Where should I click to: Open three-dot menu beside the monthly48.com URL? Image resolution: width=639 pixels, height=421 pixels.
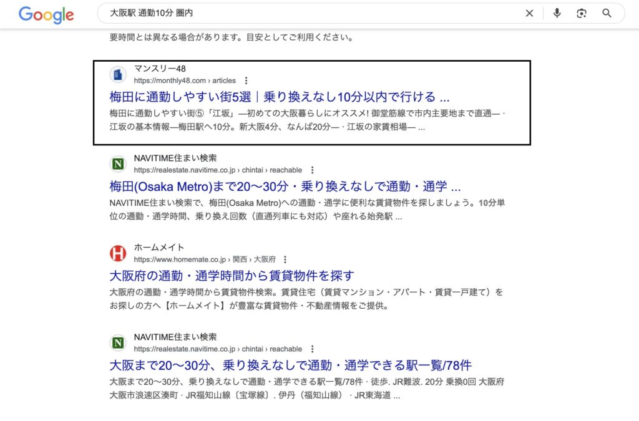[x=246, y=80]
